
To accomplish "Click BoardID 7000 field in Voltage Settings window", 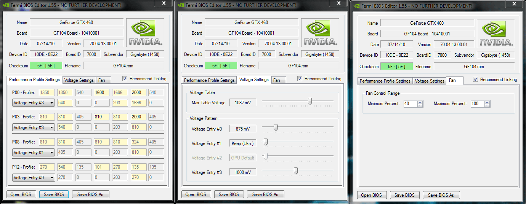I will 266,54.
